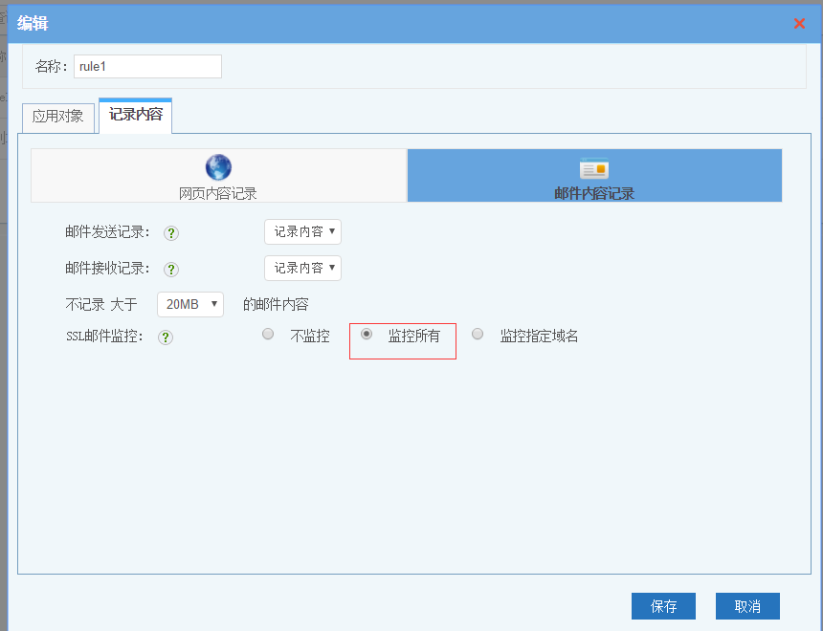Click help icon next to 邮件接收记录
This screenshot has width=823, height=631.
point(171,270)
